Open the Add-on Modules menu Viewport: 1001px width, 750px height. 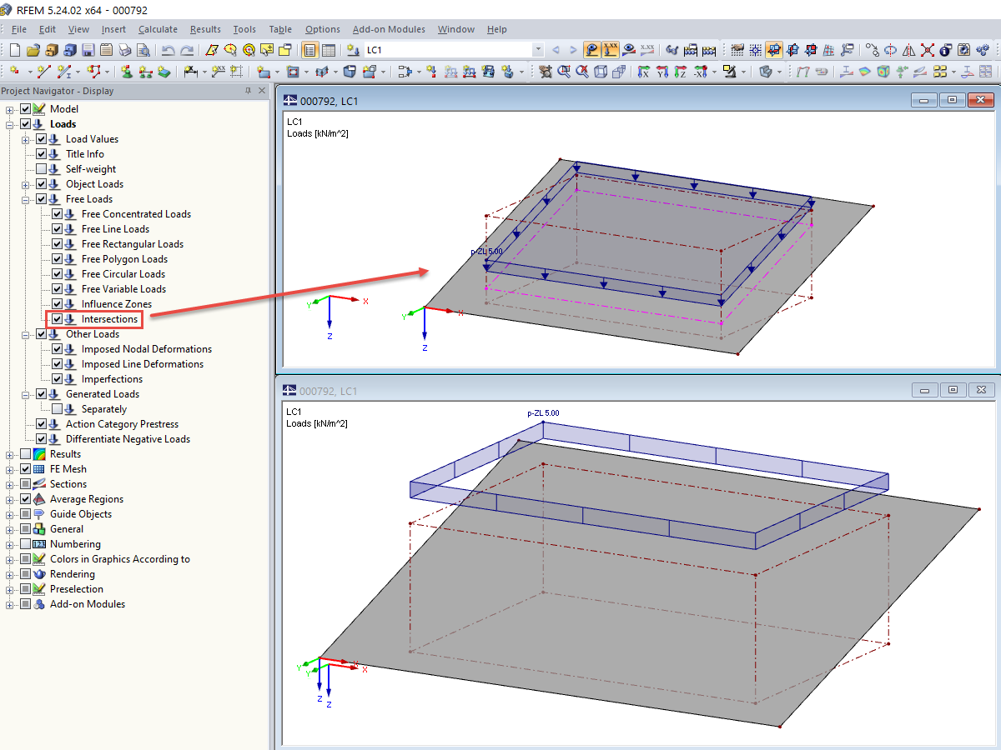389,29
